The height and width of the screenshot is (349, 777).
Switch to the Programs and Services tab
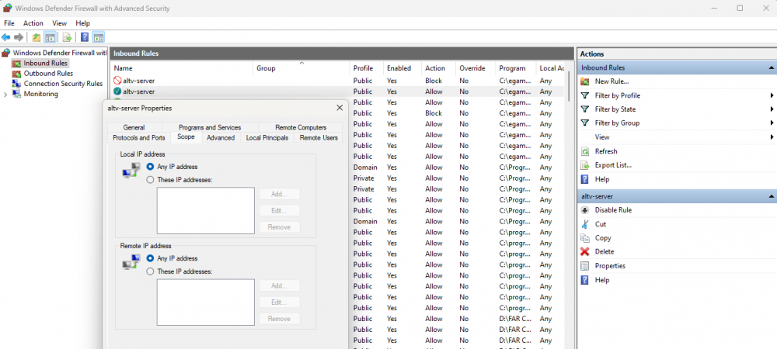210,127
